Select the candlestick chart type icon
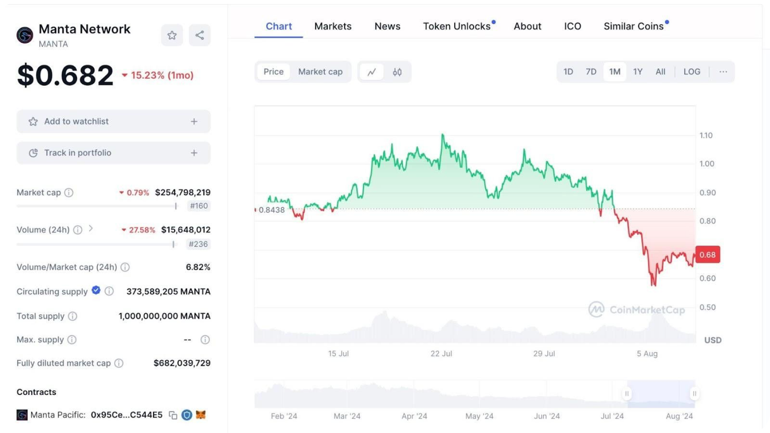Screen dimensions: 770x433 396,72
